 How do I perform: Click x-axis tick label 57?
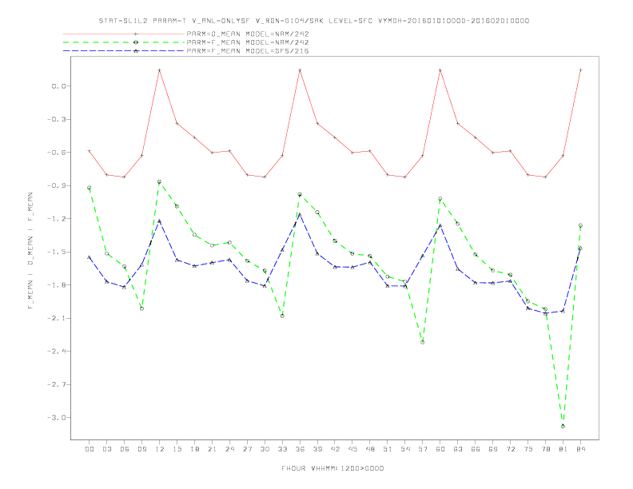click(423, 449)
